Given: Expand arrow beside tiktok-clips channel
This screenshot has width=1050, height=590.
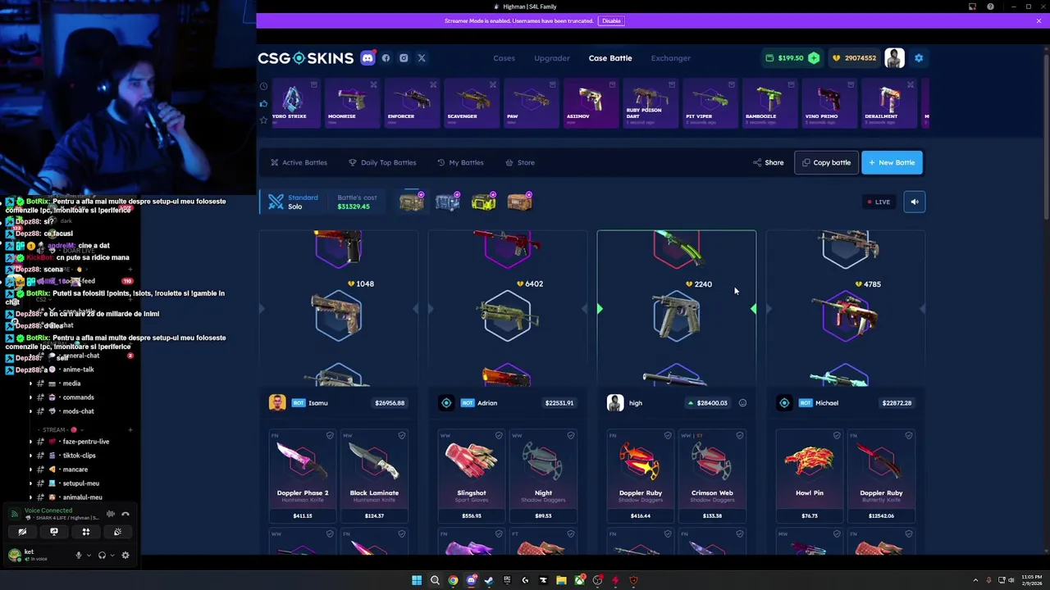Looking at the screenshot, I should [30, 456].
